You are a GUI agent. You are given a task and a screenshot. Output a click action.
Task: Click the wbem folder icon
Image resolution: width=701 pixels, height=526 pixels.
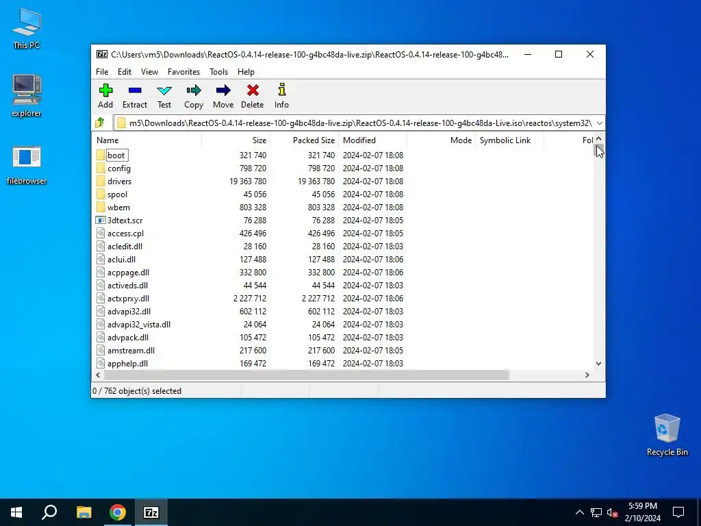(x=101, y=207)
